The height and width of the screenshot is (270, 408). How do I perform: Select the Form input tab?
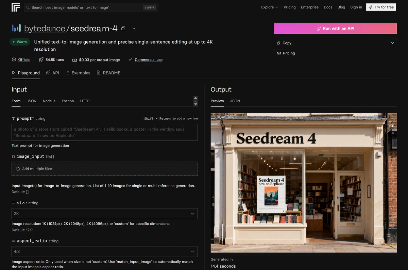(x=16, y=101)
